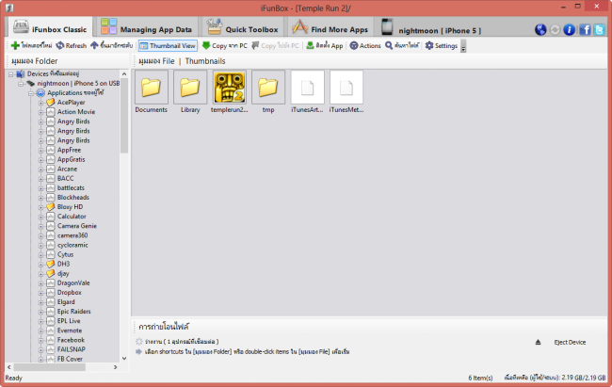Select Arcane in the app list
Image resolution: width=612 pixels, height=387 pixels.
pos(67,169)
